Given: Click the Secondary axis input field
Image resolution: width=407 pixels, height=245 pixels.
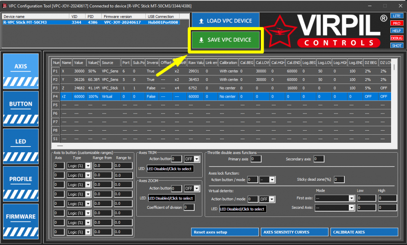Looking at the screenshot, I should click(x=319, y=159).
